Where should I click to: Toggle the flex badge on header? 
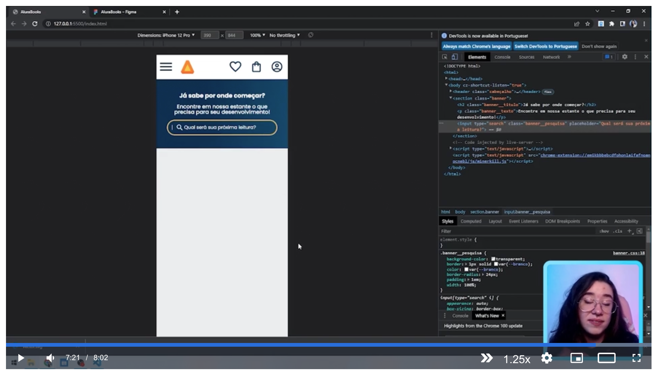548,92
